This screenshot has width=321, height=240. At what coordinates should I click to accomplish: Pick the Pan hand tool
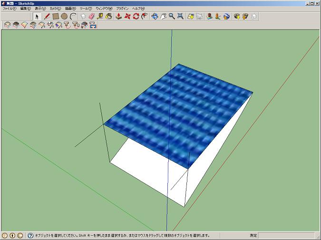point(163,16)
